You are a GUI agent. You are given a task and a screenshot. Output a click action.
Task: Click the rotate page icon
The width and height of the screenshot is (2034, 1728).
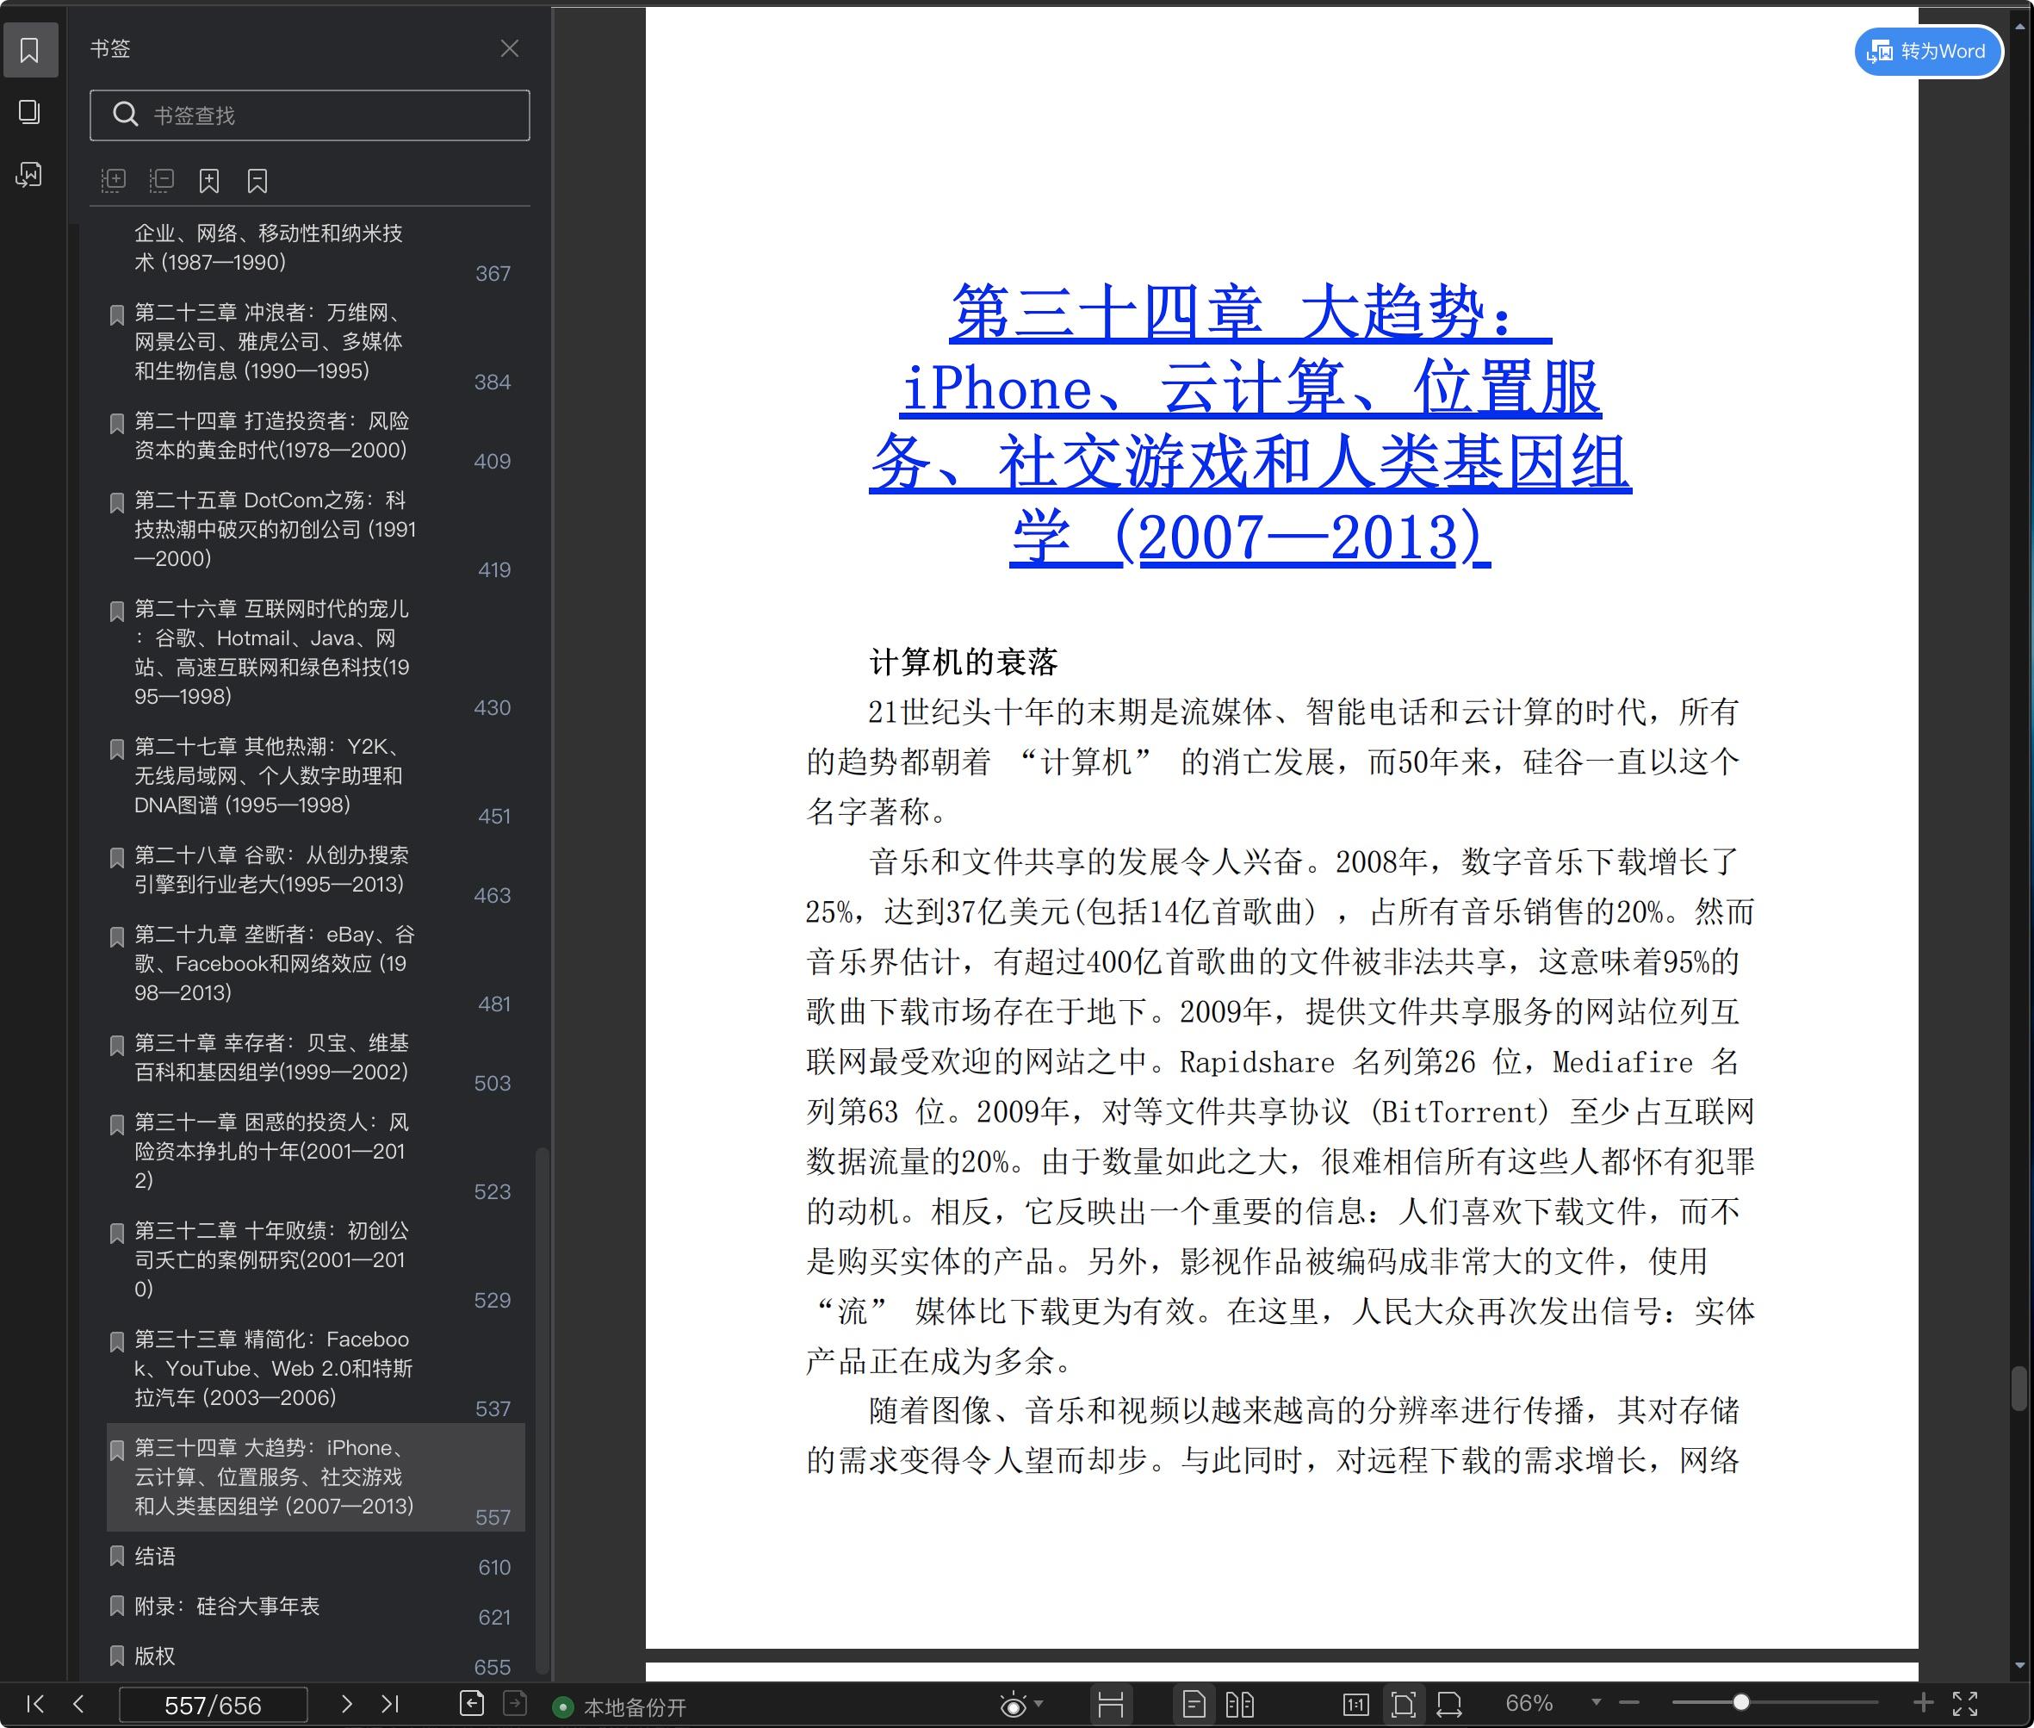(x=1449, y=1705)
